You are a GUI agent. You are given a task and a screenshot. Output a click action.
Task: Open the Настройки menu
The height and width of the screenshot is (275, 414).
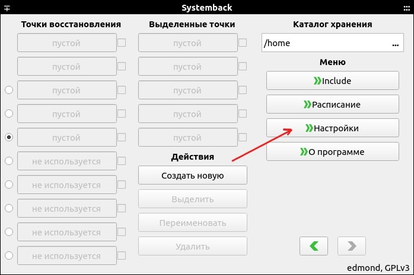[x=332, y=128]
